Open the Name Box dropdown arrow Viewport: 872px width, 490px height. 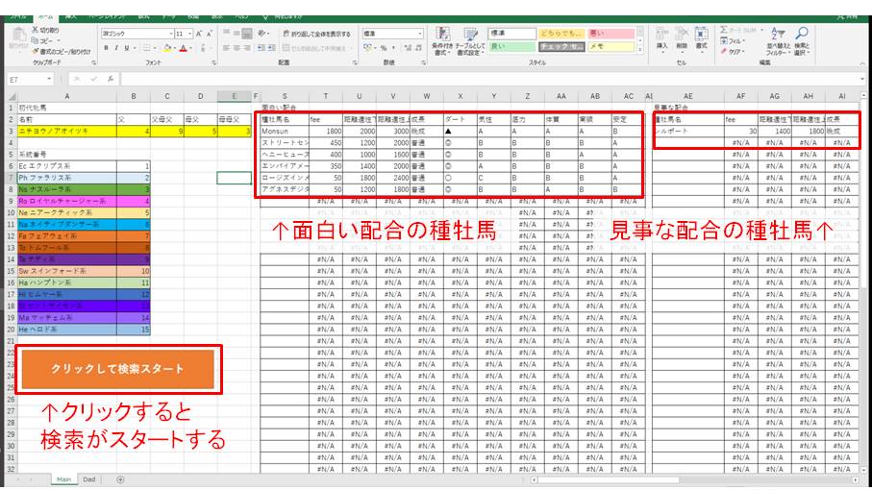[49, 80]
